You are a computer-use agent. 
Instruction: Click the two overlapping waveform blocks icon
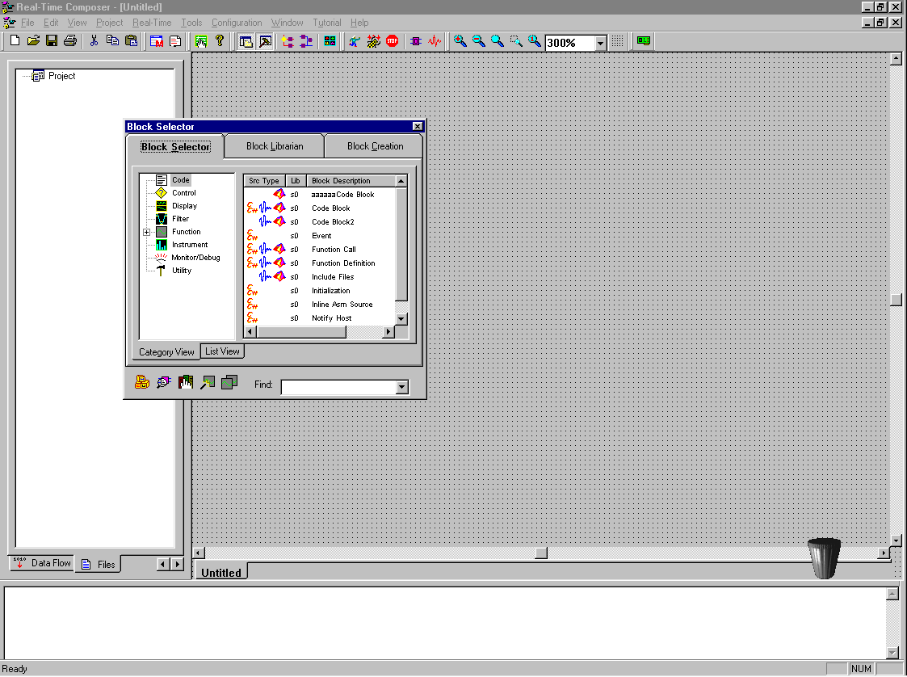click(x=229, y=382)
